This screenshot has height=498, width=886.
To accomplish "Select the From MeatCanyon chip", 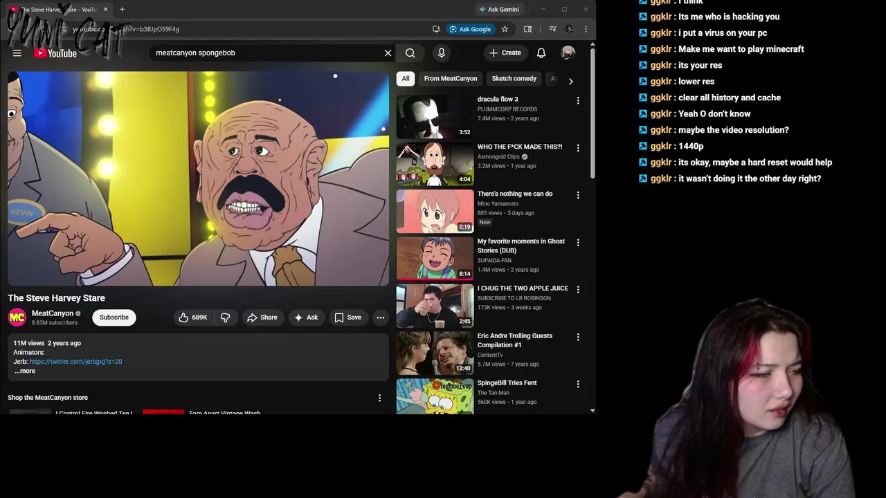I will [451, 79].
